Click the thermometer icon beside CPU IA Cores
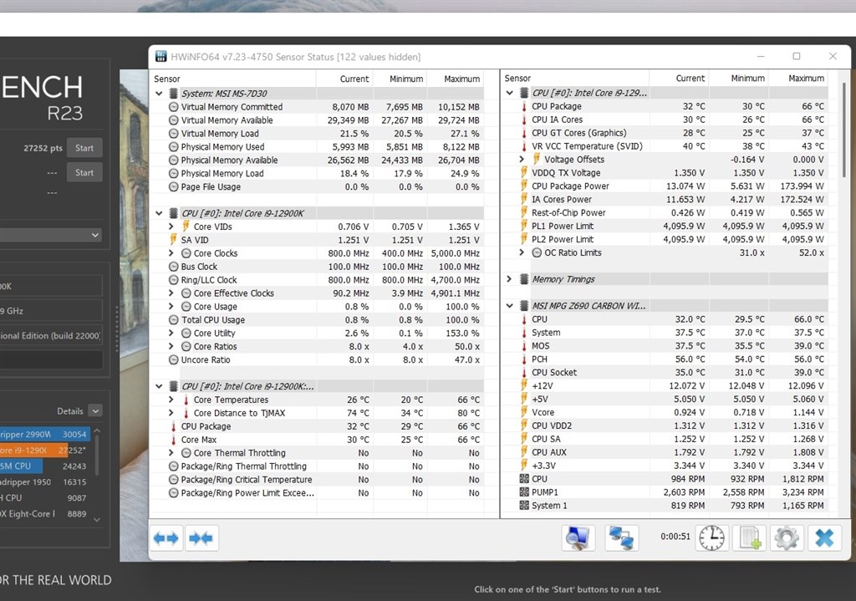Image resolution: width=856 pixels, height=601 pixels. [x=524, y=120]
